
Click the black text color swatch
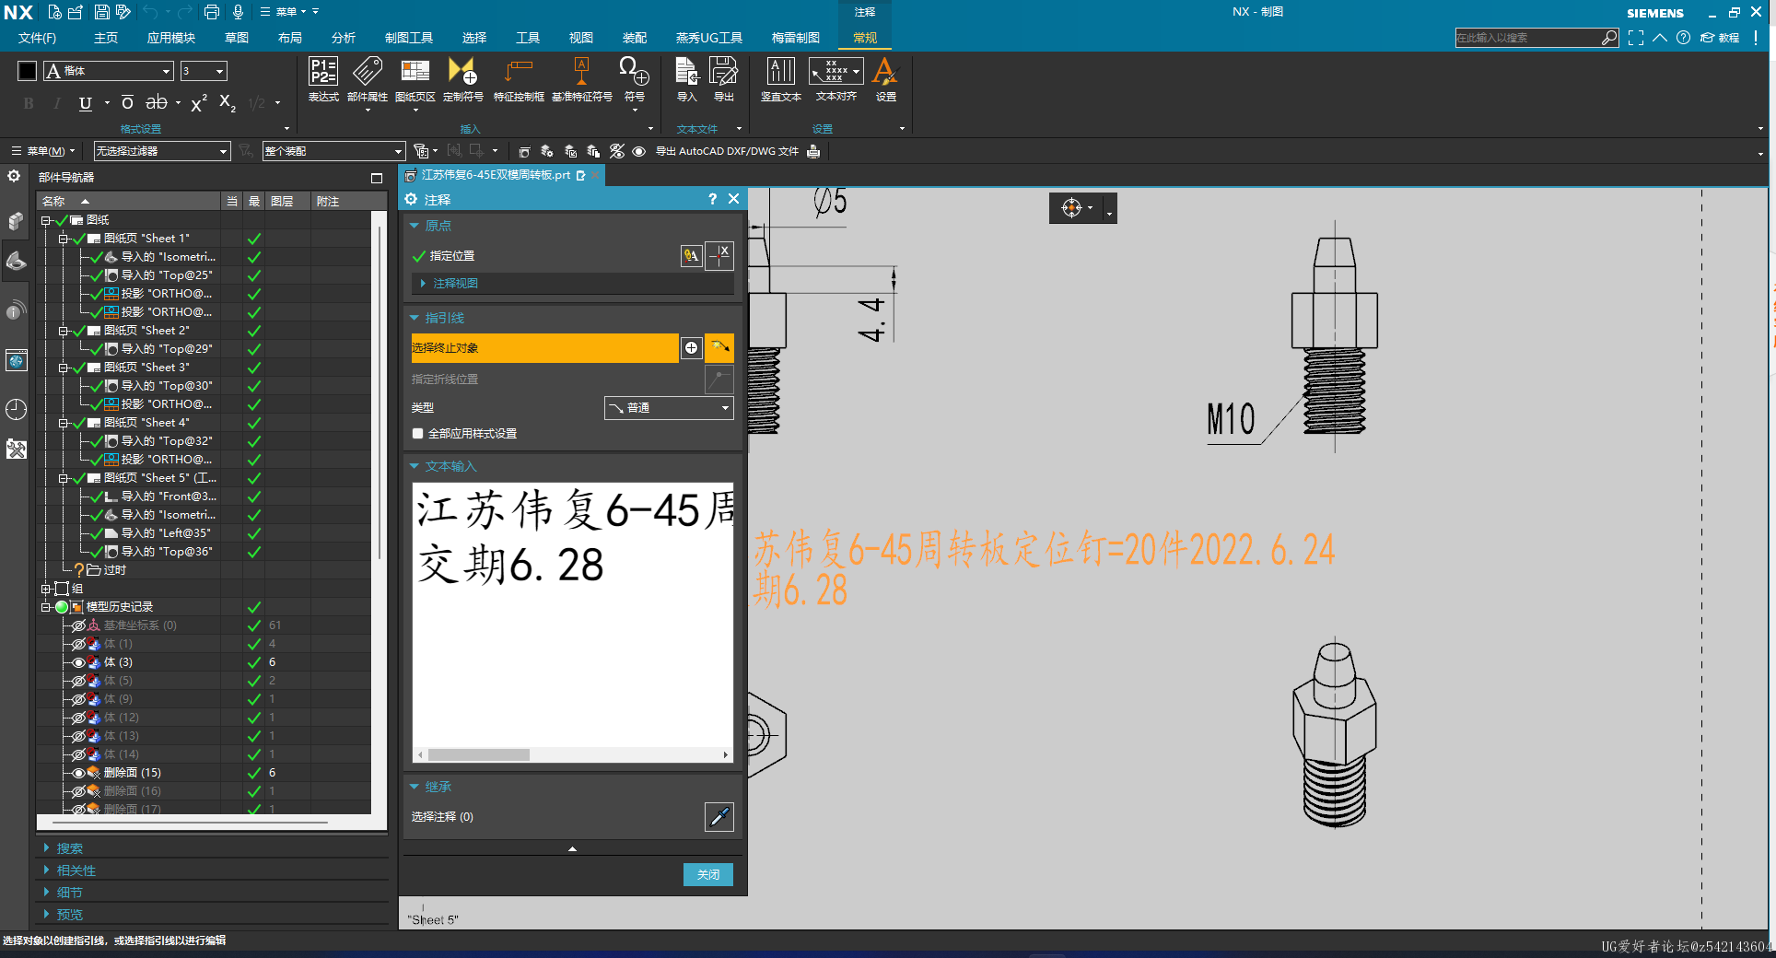28,71
